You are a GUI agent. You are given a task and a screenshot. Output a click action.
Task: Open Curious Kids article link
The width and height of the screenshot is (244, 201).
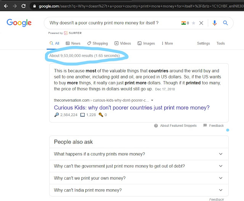132,107
